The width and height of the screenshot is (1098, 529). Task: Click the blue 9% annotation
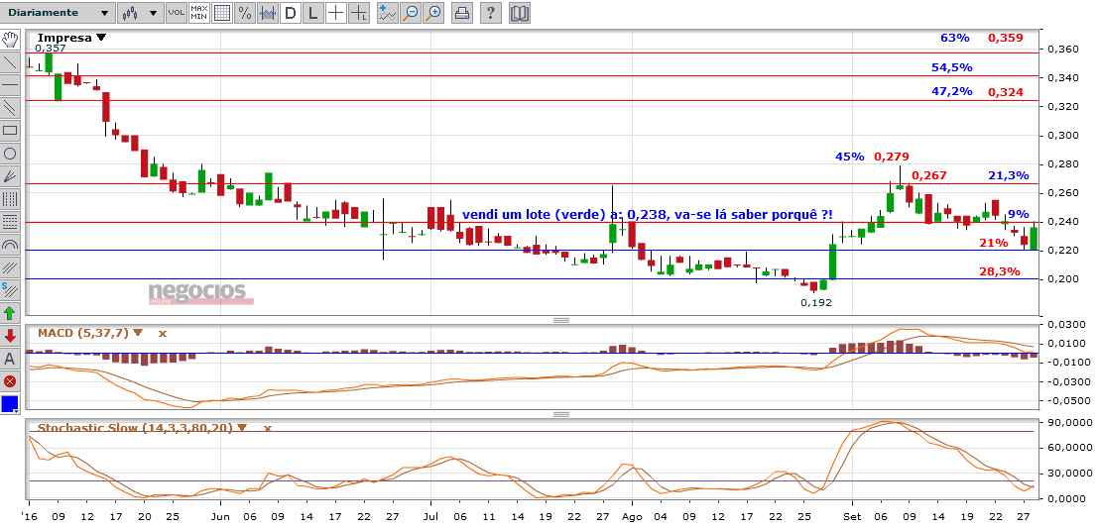[1019, 214]
